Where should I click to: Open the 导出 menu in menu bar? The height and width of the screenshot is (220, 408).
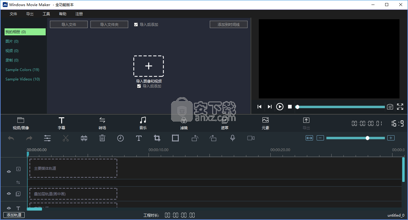[x=30, y=14]
